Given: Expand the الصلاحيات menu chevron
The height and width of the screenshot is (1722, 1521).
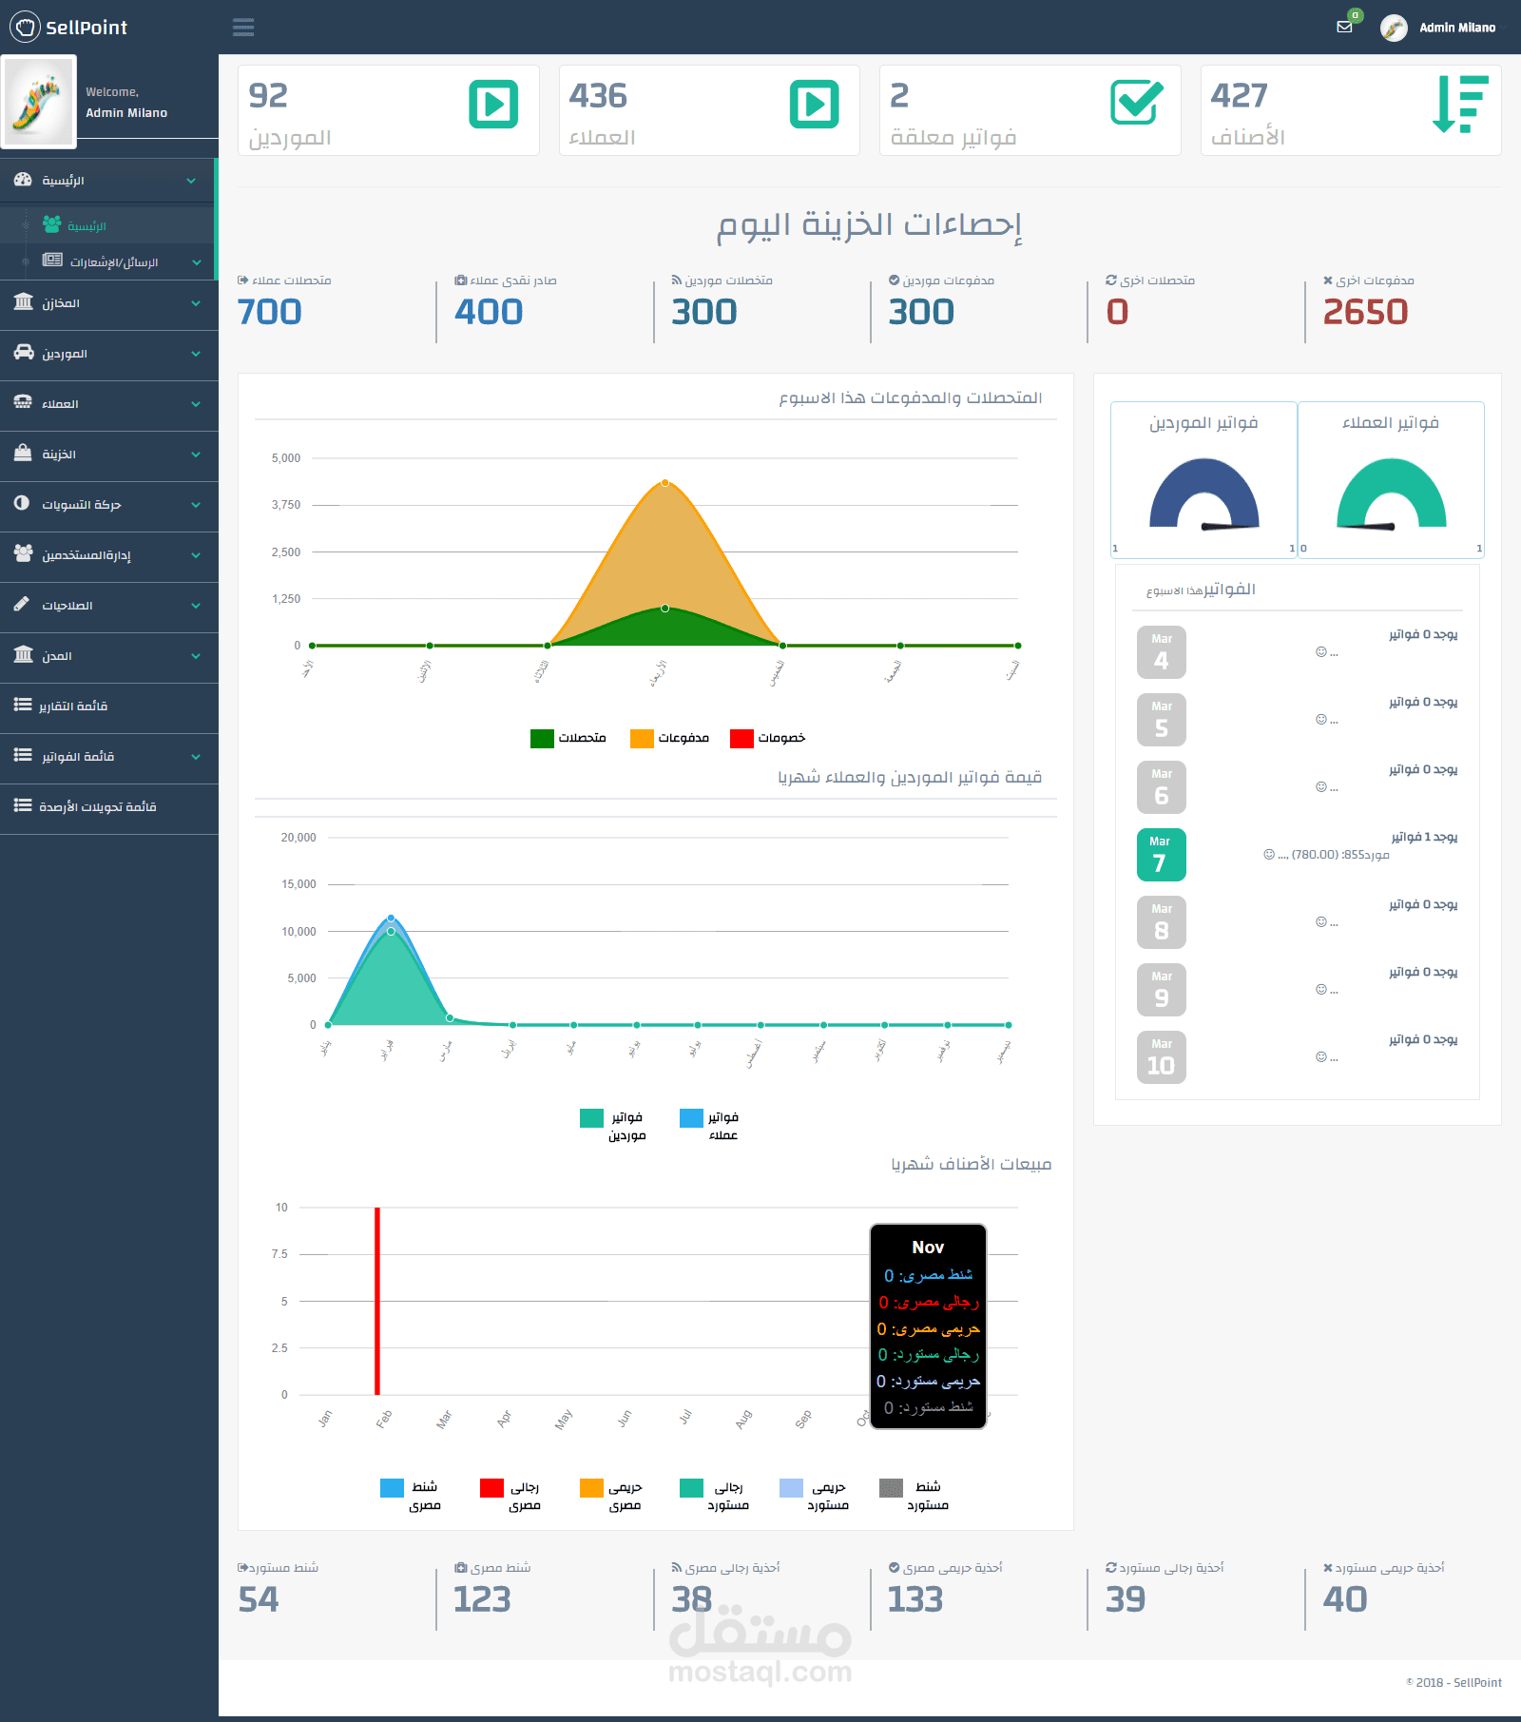Looking at the screenshot, I should coord(196,606).
